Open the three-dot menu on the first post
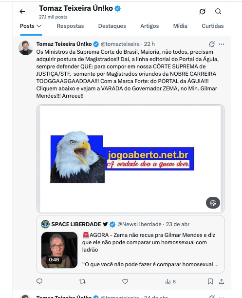242x298 pixels. [x=222, y=44]
